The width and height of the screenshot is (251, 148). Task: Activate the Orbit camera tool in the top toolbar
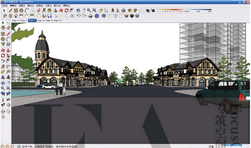tap(78, 11)
